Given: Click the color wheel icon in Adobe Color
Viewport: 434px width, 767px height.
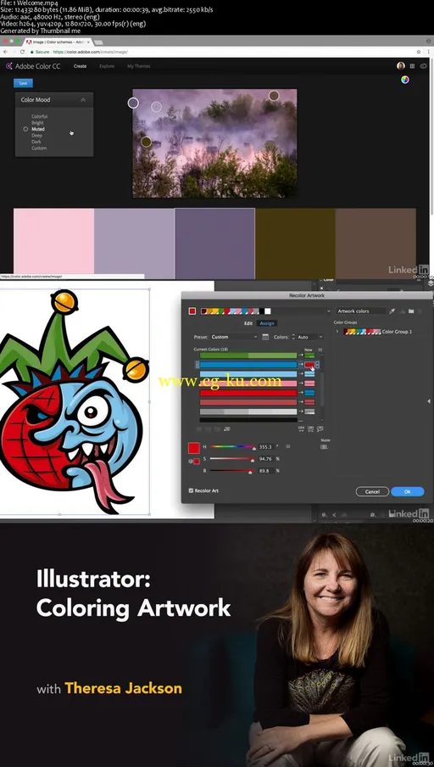Looking at the screenshot, I should pyautogui.click(x=404, y=80).
